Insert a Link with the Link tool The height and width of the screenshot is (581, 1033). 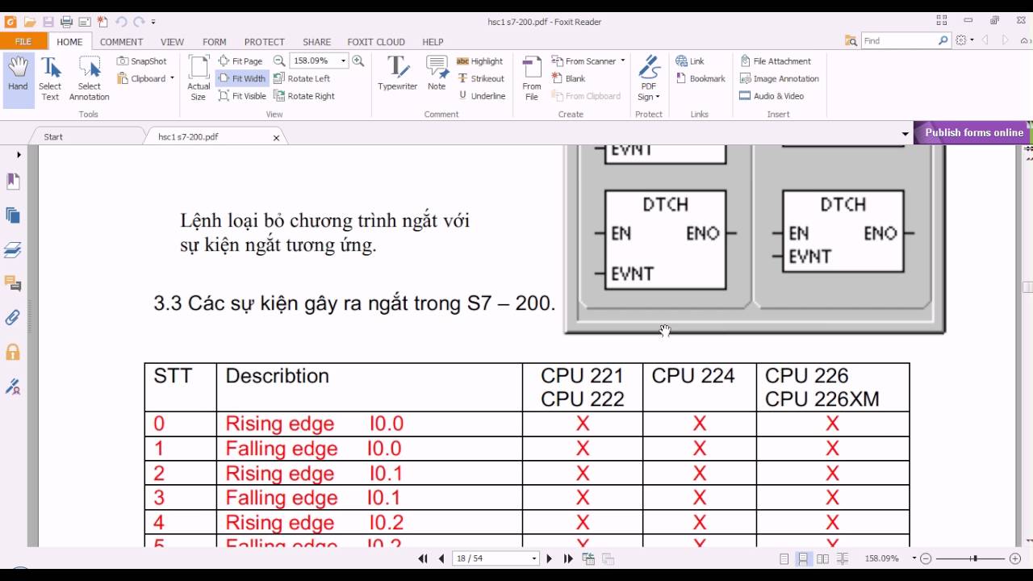coord(690,61)
